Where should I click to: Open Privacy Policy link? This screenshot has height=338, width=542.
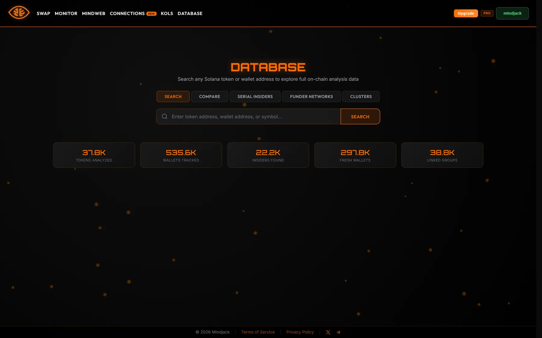pyautogui.click(x=300, y=332)
